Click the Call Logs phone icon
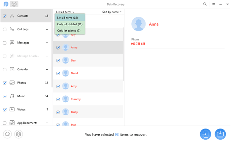The height and width of the screenshot is (142, 231). pyautogui.click(x=12, y=29)
